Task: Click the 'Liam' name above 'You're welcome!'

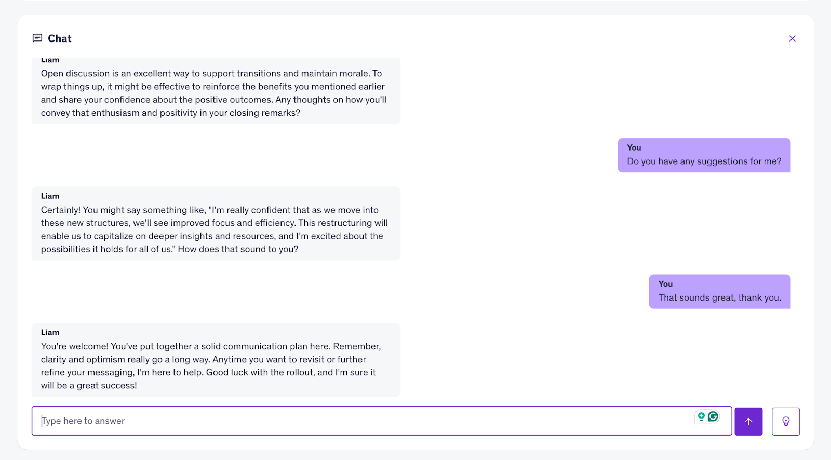Action: tap(50, 332)
